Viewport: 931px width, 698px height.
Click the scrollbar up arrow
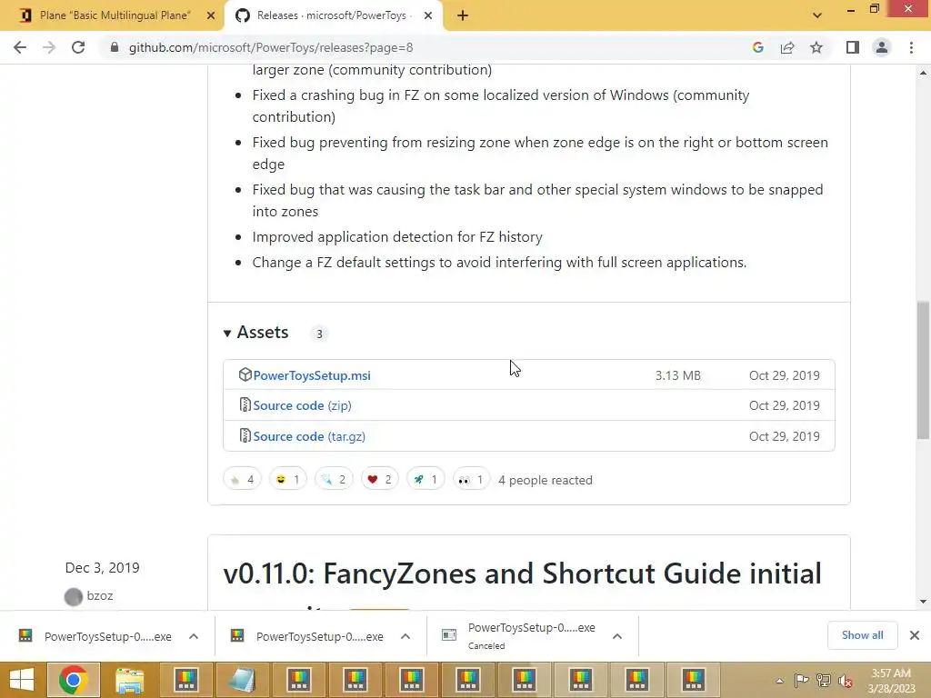(x=923, y=73)
